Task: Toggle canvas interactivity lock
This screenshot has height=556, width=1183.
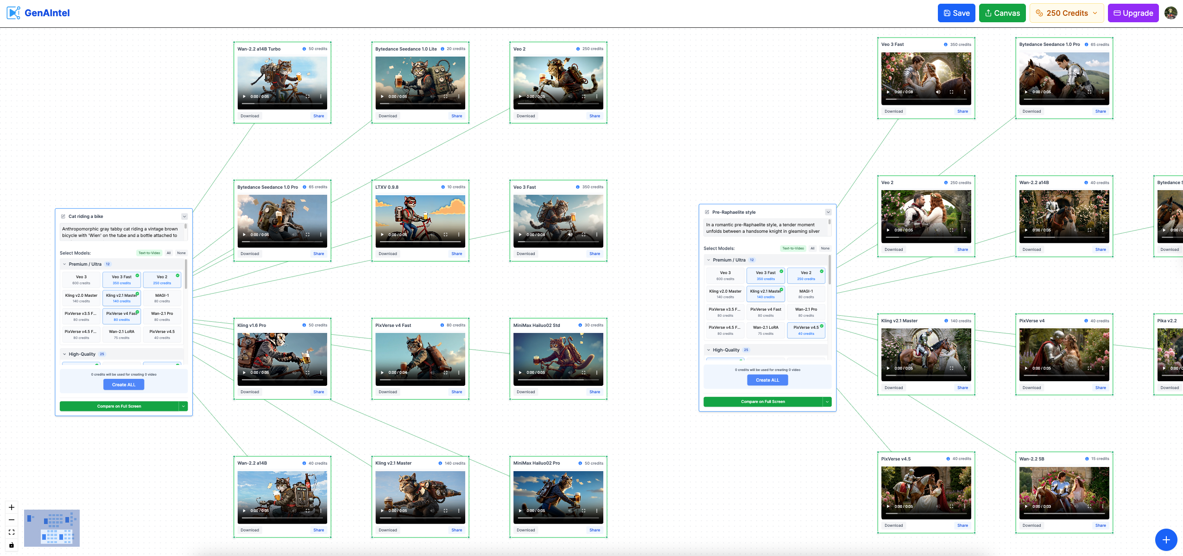Action: tap(12, 545)
